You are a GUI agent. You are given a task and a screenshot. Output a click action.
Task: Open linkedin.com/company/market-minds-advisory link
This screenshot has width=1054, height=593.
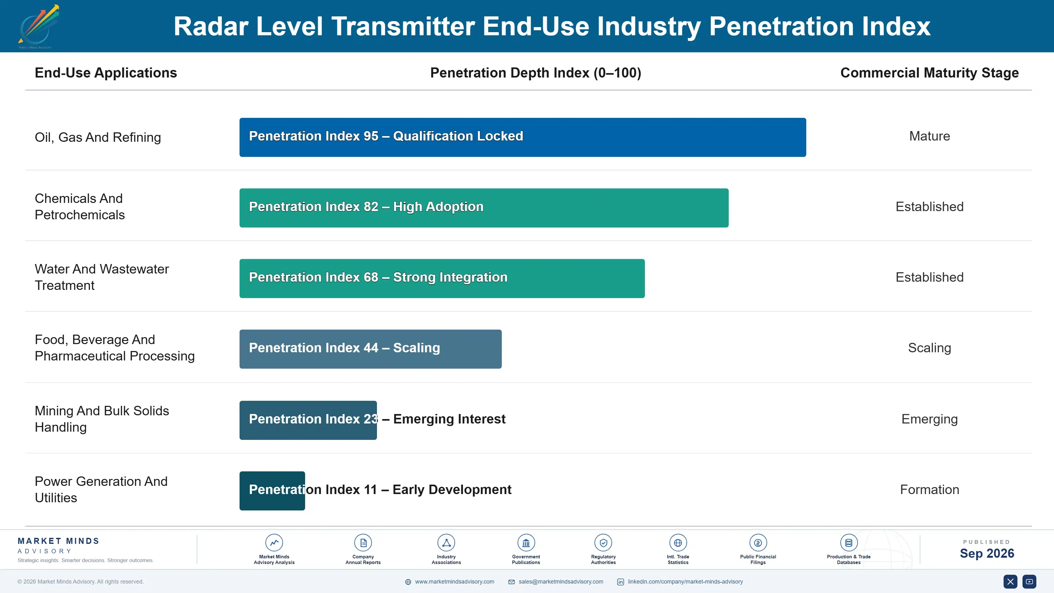[x=685, y=582]
